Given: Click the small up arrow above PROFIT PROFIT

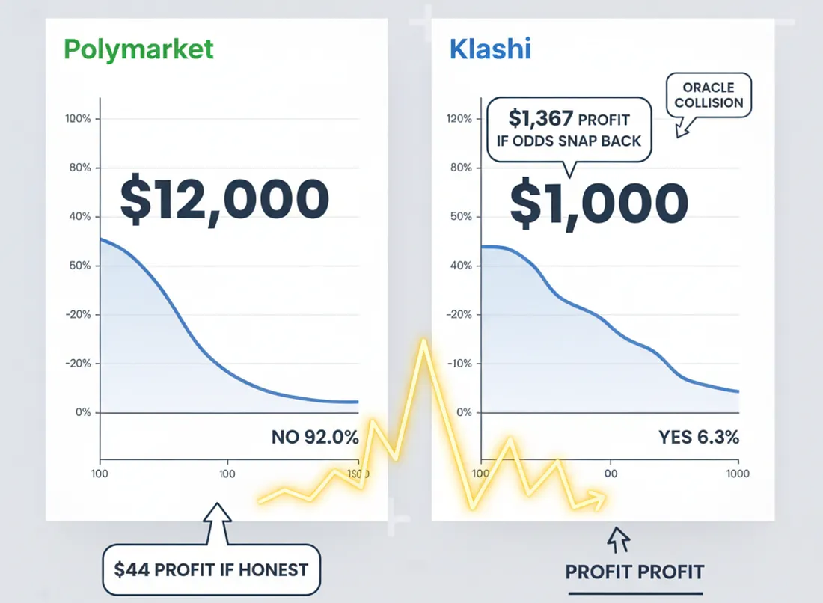Looking at the screenshot, I should [x=620, y=540].
